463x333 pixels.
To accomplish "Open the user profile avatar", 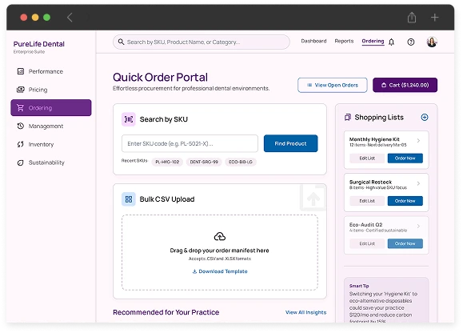I will coord(432,42).
